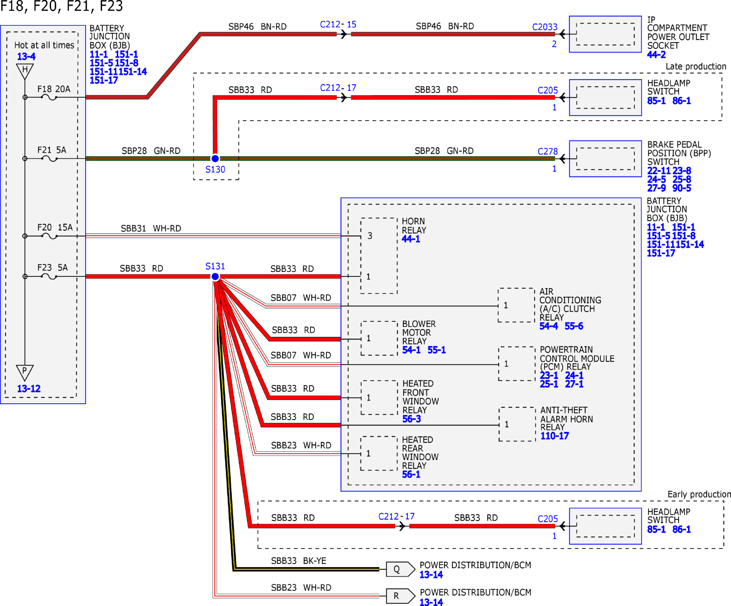Click the C2033 connector label

click(x=545, y=27)
